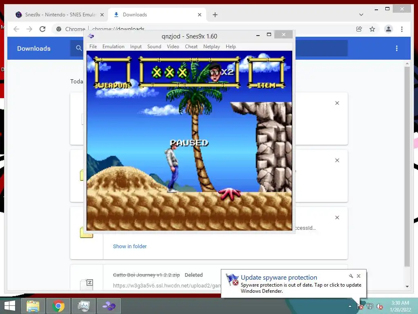The width and height of the screenshot is (418, 314).
Task: Open the Windows Start button
Action: pos(10,306)
